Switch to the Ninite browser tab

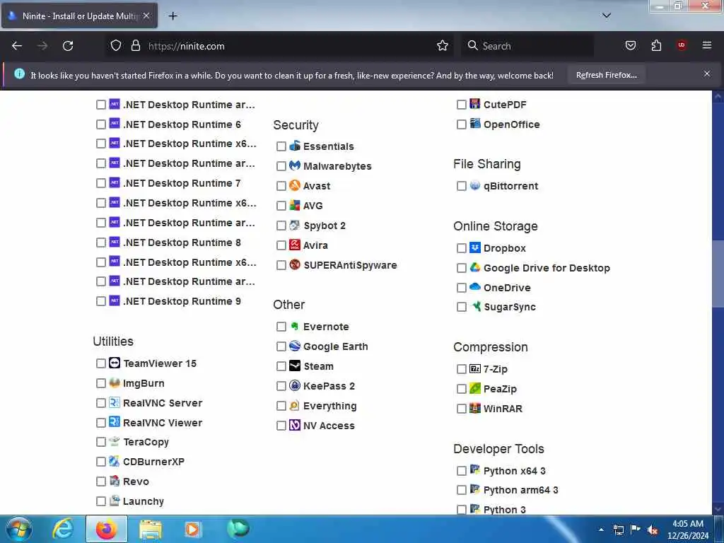pyautogui.click(x=79, y=16)
